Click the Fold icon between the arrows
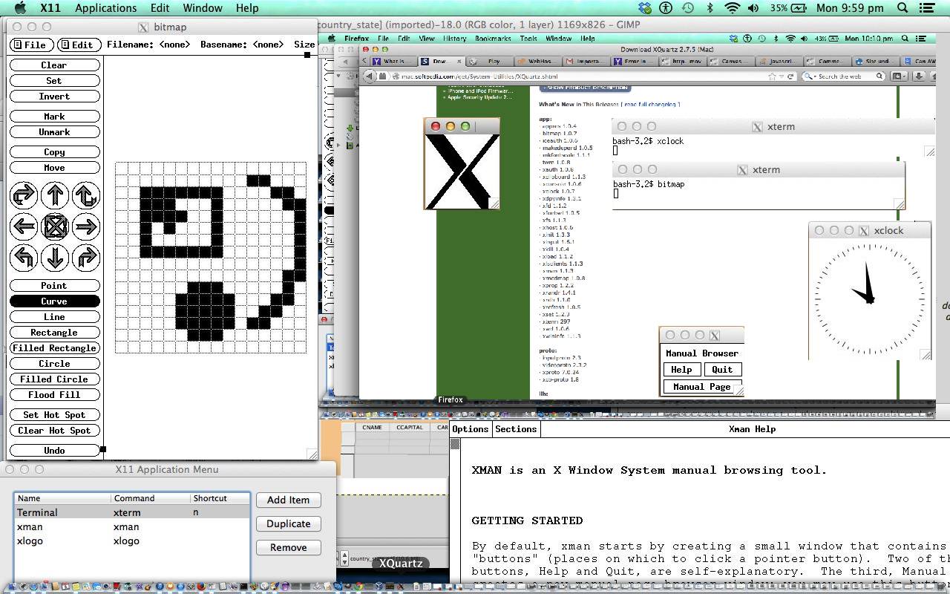The image size is (950, 594). pyautogui.click(x=55, y=226)
